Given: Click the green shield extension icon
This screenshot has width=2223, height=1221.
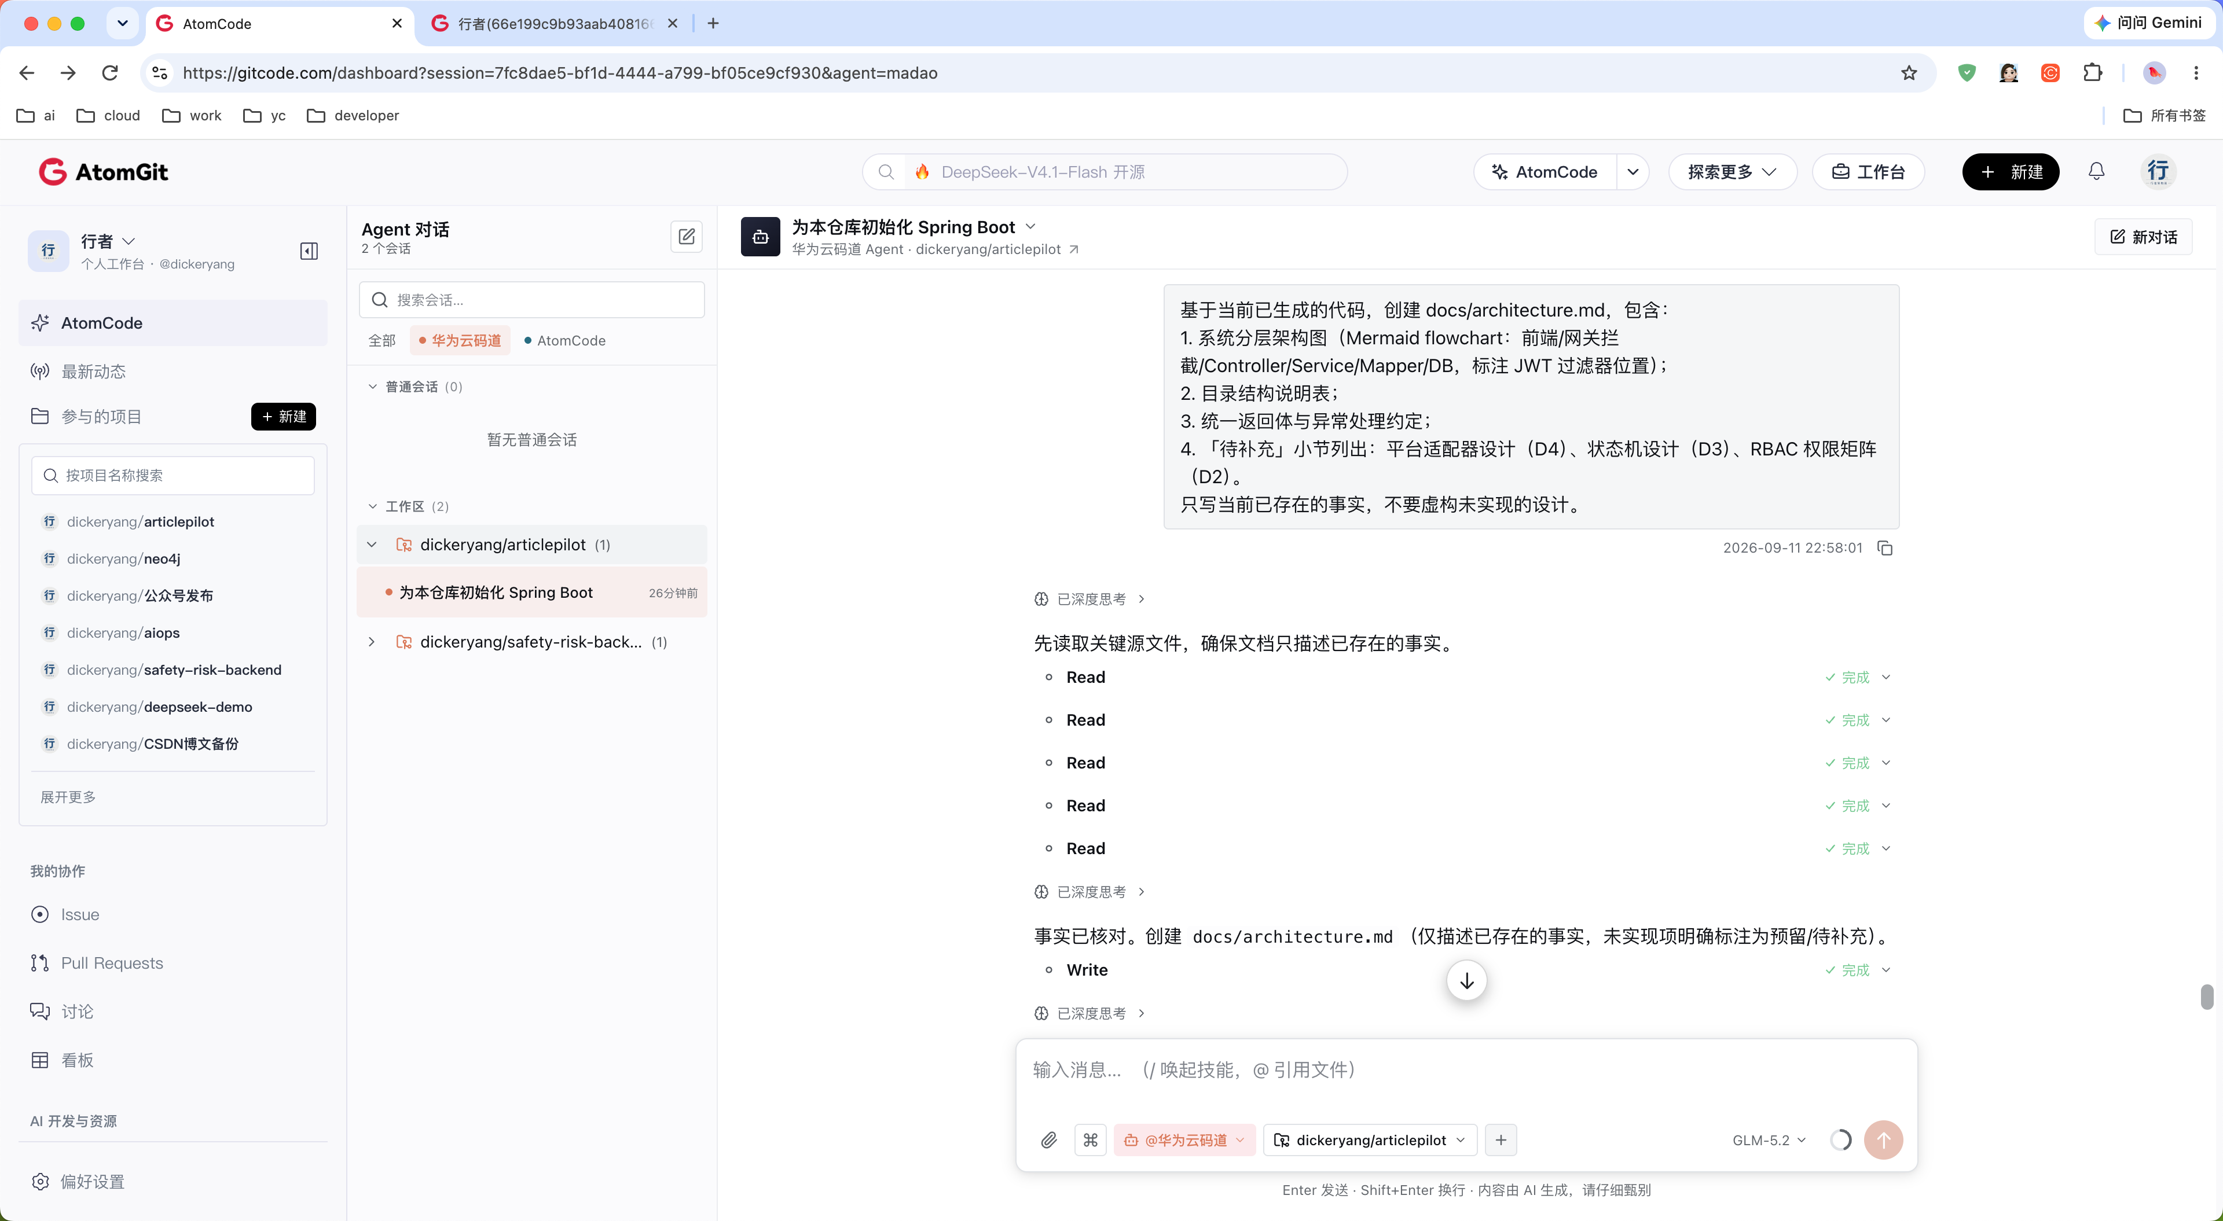Looking at the screenshot, I should pyautogui.click(x=1967, y=73).
